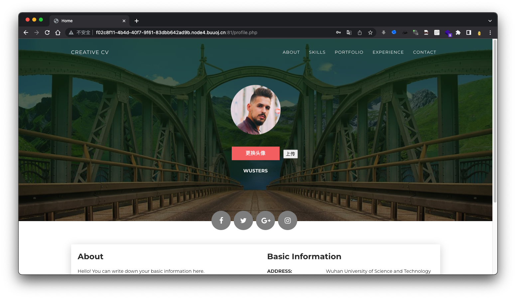
Task: Go forward to the next page
Action: pos(37,32)
